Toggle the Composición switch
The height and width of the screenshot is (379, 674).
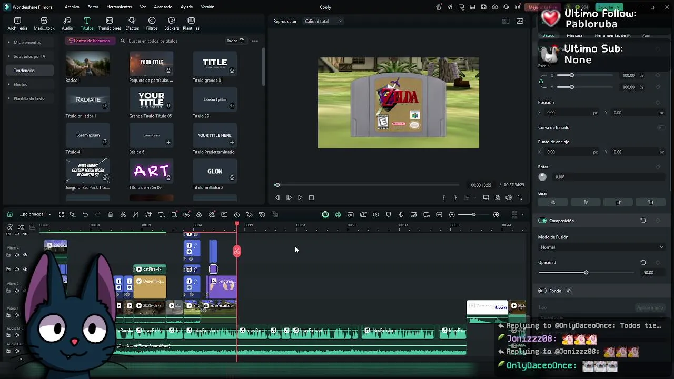[x=542, y=221]
